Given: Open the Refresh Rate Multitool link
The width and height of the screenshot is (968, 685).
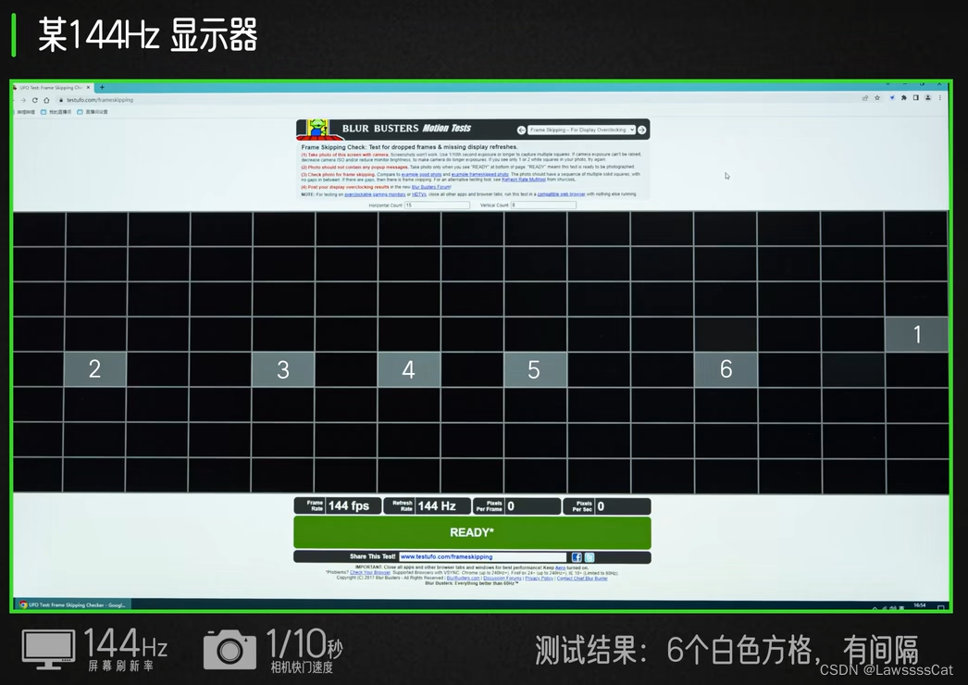Looking at the screenshot, I should tap(524, 180).
